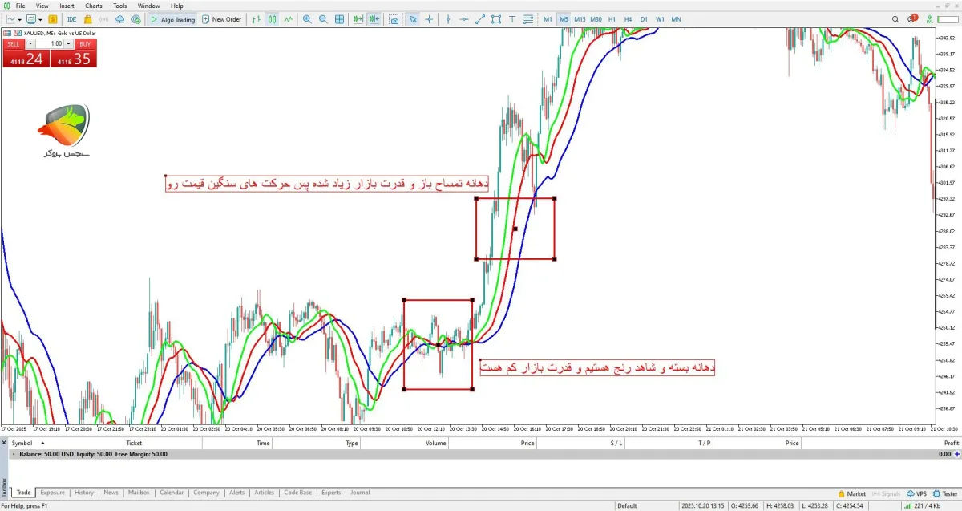Open the Calendar tab in Toolbox

[x=172, y=493]
